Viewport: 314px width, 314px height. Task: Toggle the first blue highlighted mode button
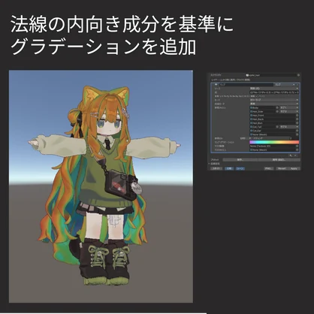(229, 168)
